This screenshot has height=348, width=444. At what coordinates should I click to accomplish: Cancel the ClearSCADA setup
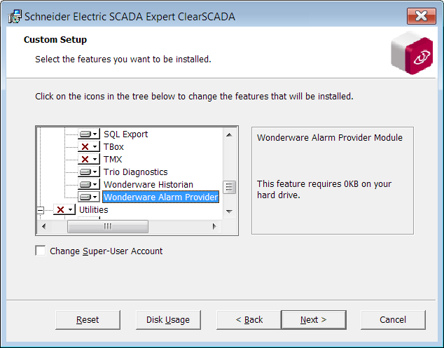coord(393,320)
